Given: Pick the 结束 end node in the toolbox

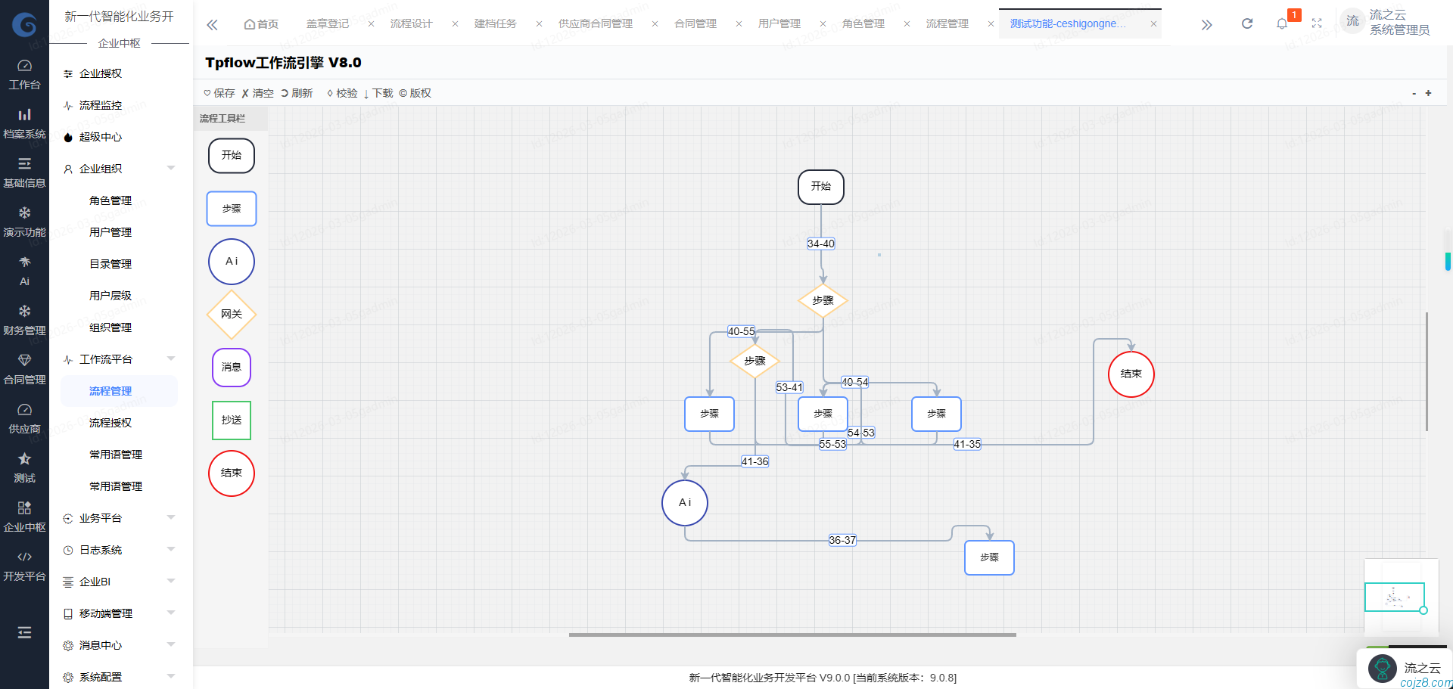Looking at the screenshot, I should tap(231, 473).
